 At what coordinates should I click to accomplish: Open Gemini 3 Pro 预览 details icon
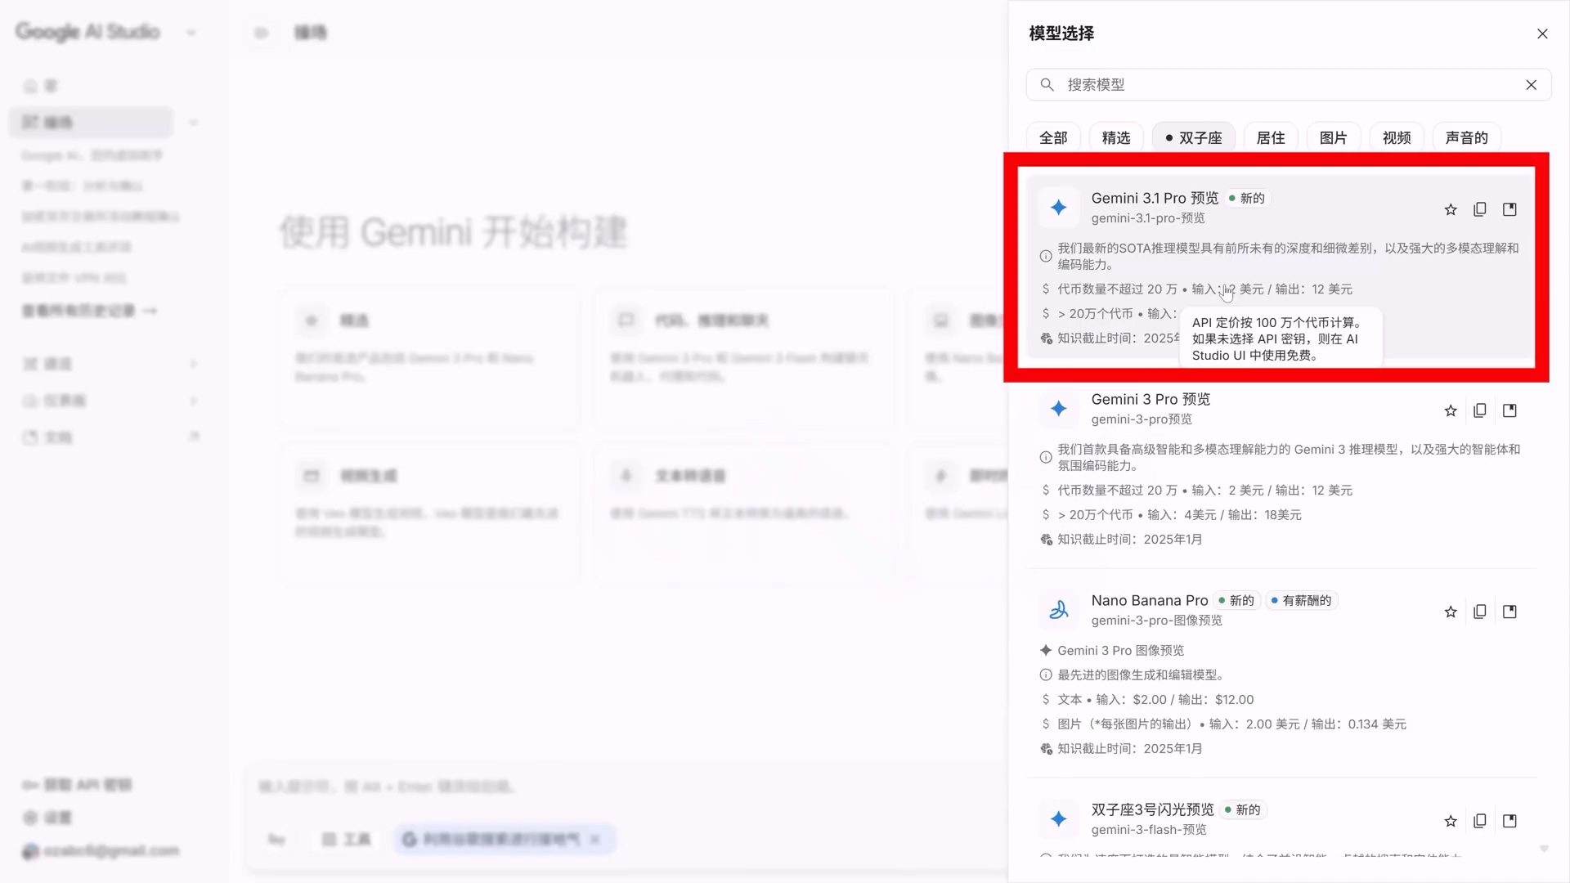pyautogui.click(x=1509, y=411)
